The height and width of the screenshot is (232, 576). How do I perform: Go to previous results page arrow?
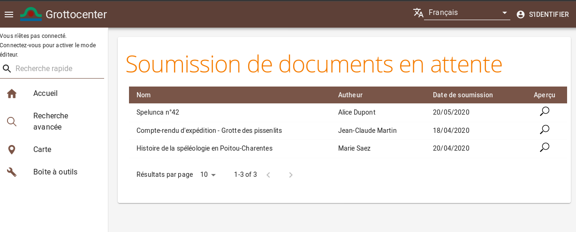pyautogui.click(x=268, y=175)
